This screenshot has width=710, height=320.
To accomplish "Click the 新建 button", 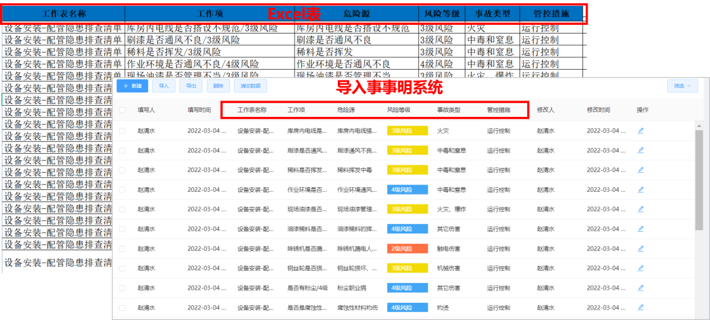I will [132, 86].
